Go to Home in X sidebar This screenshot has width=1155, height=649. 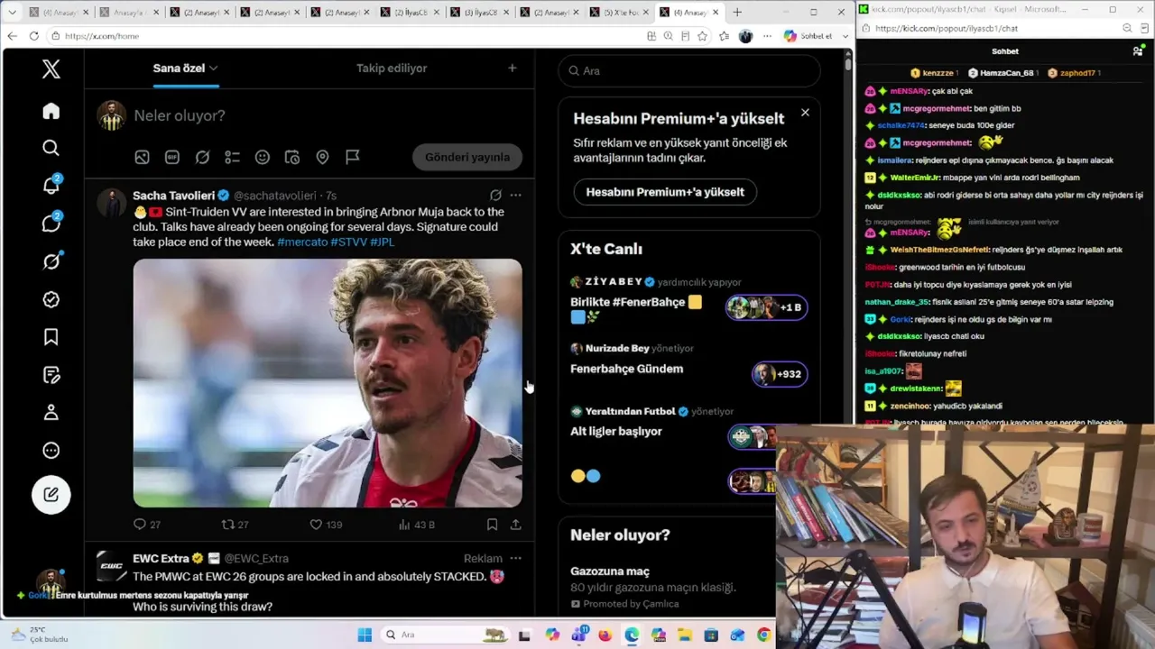click(x=51, y=111)
